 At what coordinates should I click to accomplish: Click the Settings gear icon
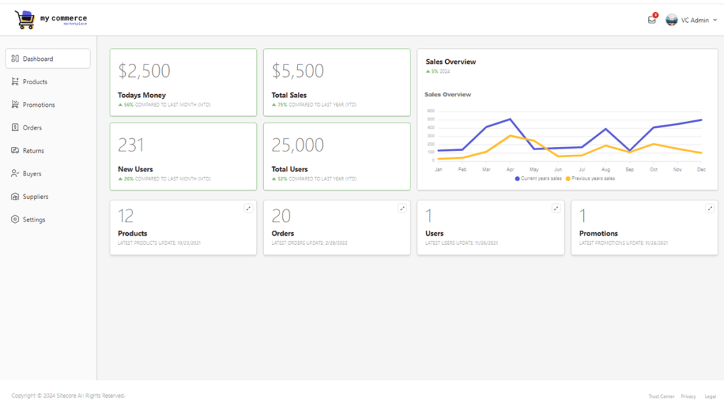(x=15, y=219)
